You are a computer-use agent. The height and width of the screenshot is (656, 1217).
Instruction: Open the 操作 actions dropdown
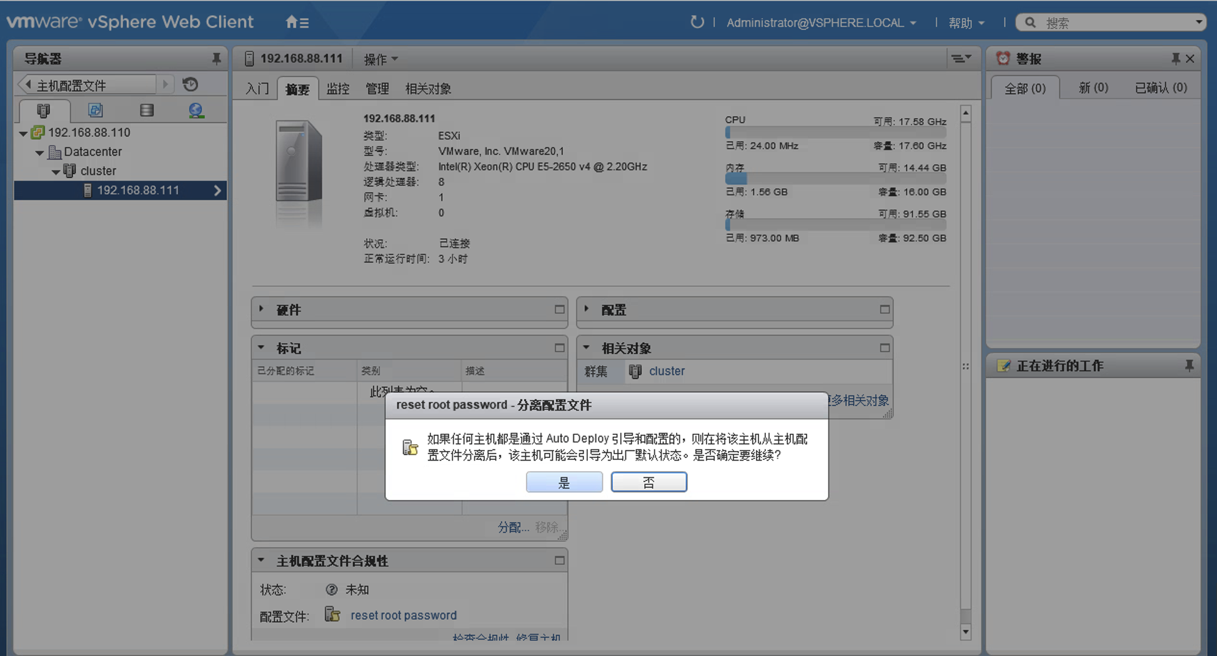(x=380, y=59)
